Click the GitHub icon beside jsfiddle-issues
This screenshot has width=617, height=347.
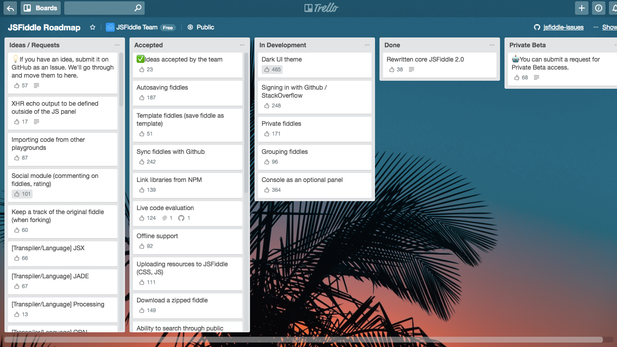click(x=537, y=27)
